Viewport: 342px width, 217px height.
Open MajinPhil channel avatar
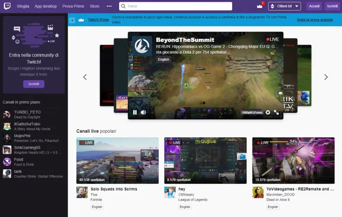(7, 138)
